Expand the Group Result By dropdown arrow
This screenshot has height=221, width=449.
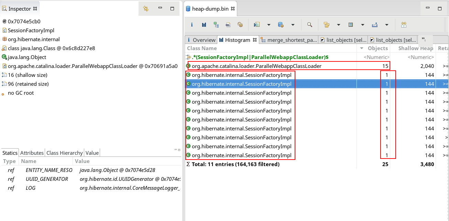pos(339,25)
